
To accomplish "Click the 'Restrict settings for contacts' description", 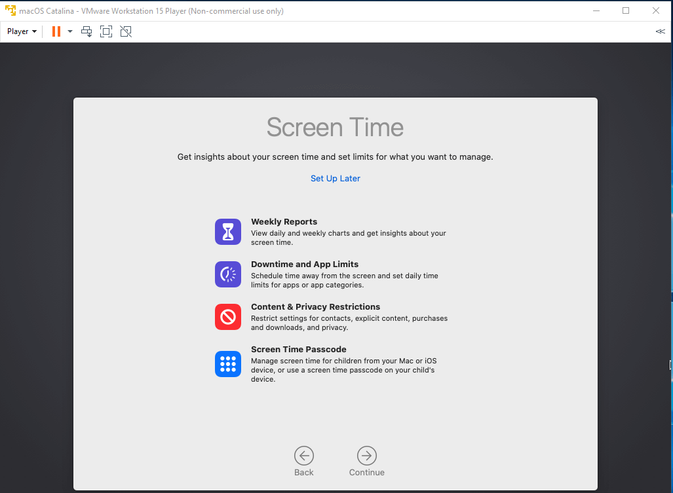I will pos(349,323).
